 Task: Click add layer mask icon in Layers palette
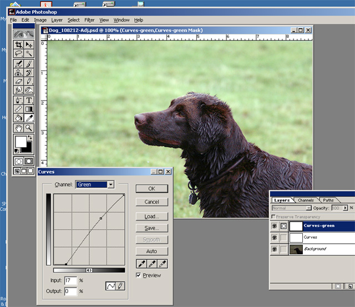(338, 286)
